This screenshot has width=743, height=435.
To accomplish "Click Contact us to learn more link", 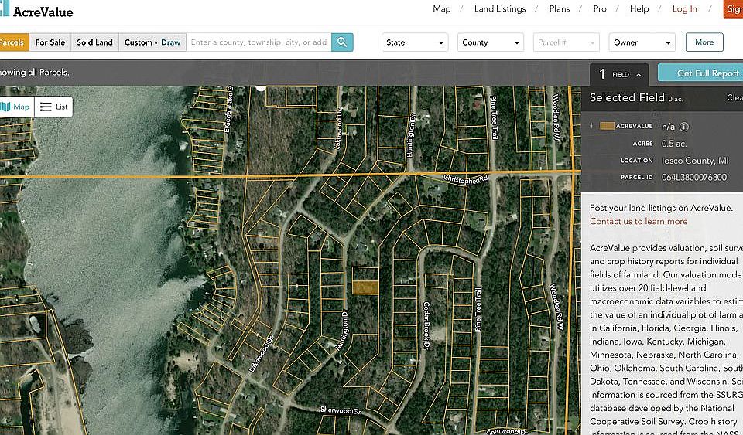I will point(639,221).
